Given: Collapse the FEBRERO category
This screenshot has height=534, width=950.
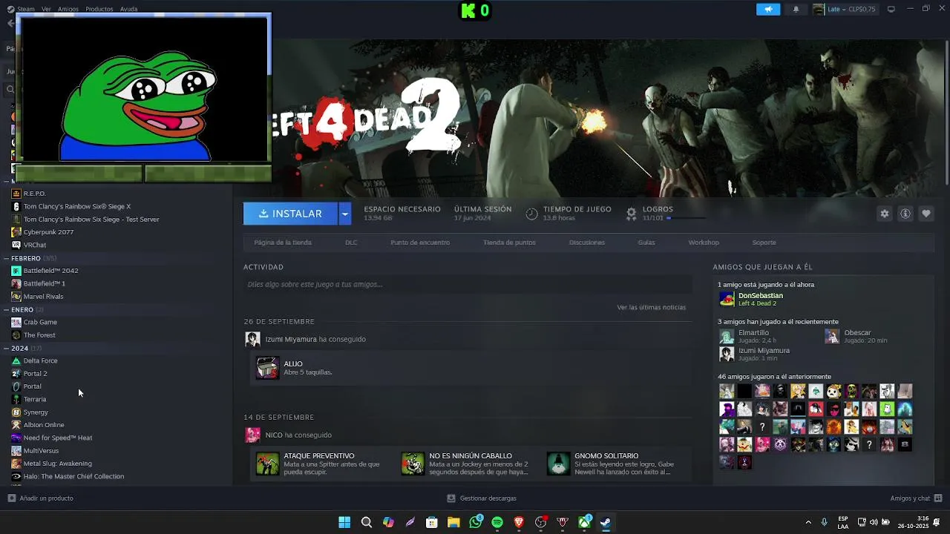Looking at the screenshot, I should pyautogui.click(x=6, y=258).
